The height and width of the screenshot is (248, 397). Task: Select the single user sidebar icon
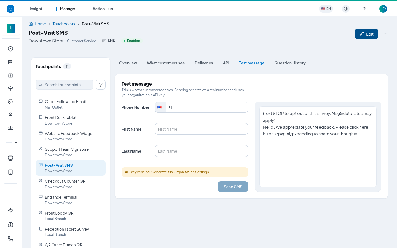point(10,115)
